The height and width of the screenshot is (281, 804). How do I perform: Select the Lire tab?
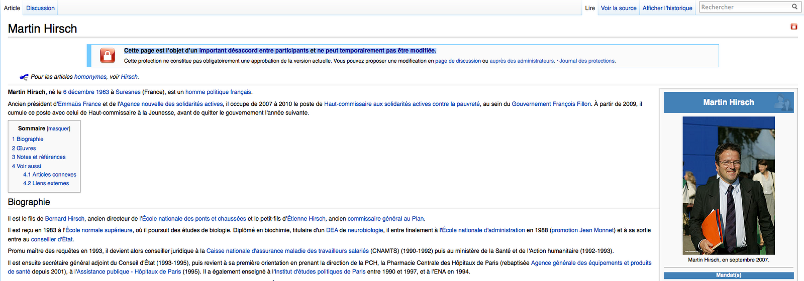point(590,8)
